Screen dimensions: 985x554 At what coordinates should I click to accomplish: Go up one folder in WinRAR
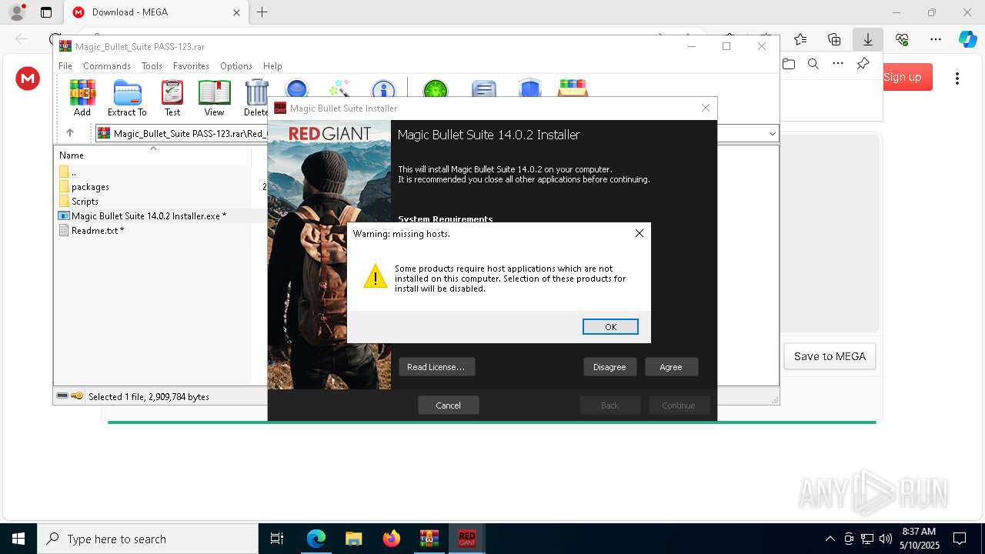(70, 133)
